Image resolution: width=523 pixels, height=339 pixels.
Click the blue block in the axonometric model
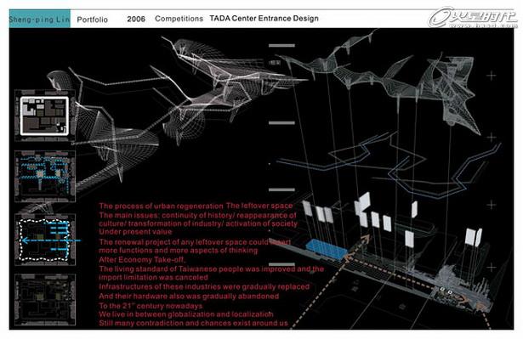pos(327,250)
